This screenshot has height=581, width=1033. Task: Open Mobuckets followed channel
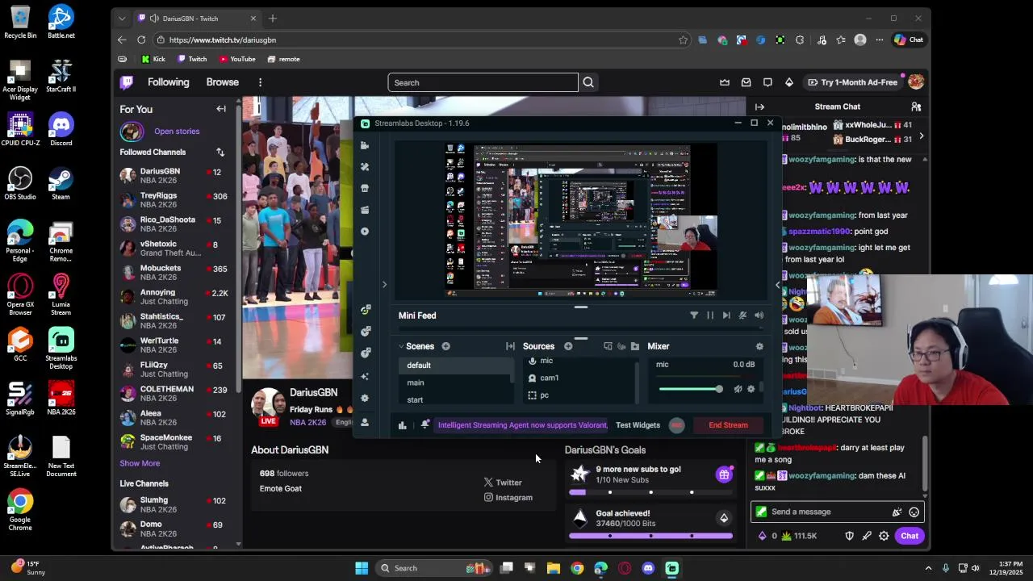point(177,273)
